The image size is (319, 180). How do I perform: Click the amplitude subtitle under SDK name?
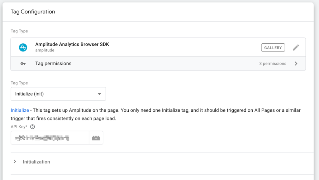[45, 50]
